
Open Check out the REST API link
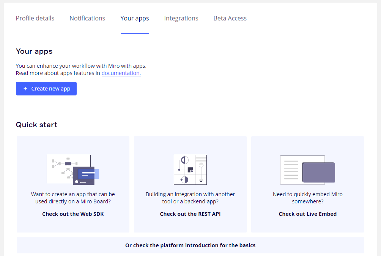coord(190,214)
